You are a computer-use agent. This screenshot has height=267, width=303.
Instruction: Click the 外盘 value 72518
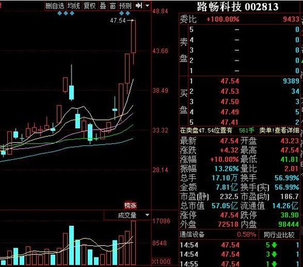pos(228,225)
